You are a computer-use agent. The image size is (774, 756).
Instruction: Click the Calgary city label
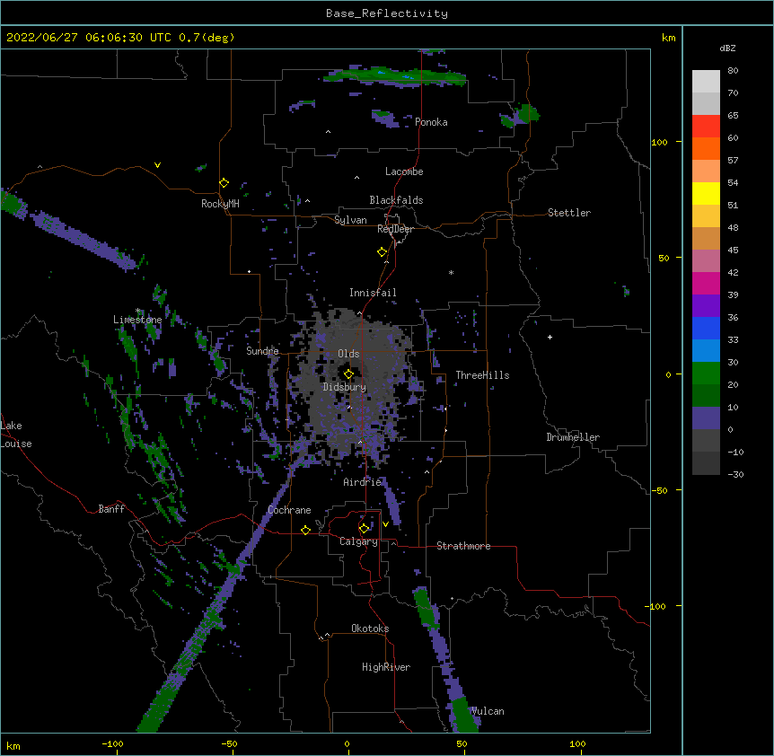[358, 541]
